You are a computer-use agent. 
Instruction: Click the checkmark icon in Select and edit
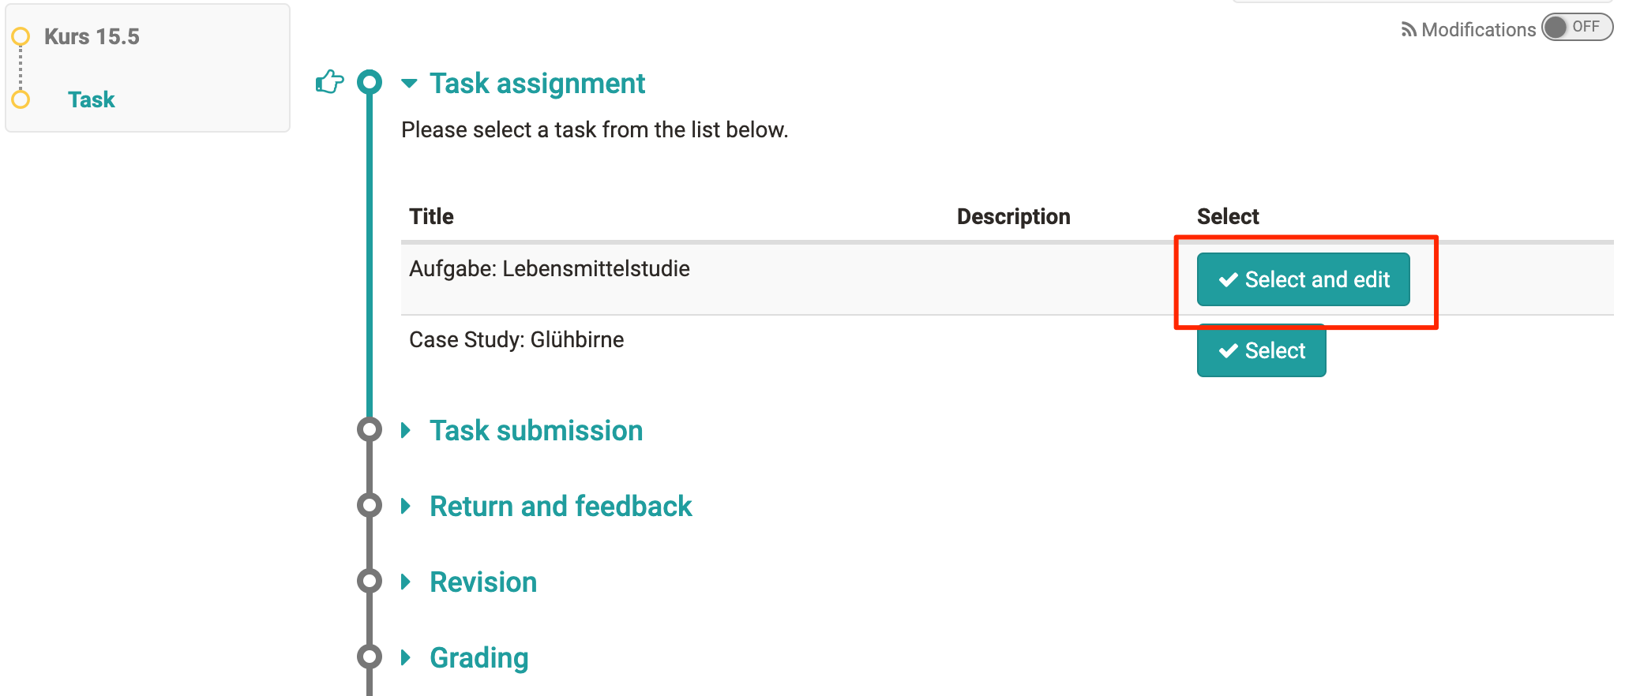pos(1228,279)
